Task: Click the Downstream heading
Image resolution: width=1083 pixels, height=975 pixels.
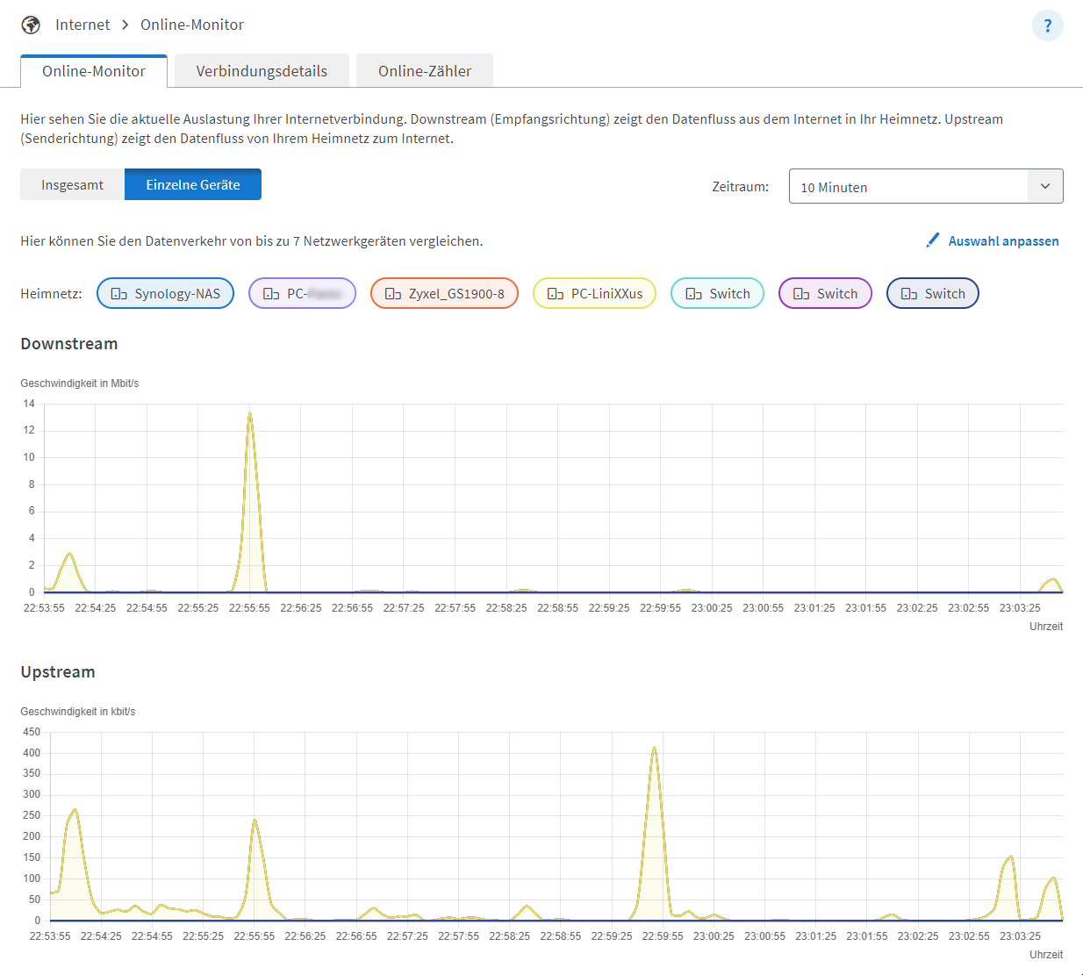Action: (x=69, y=344)
